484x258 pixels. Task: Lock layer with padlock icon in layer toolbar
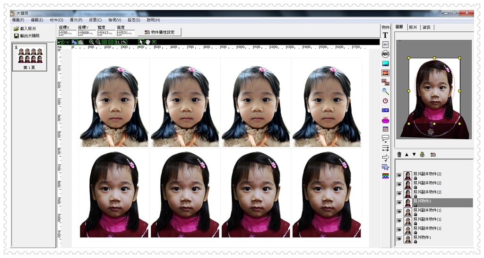[x=422, y=154]
